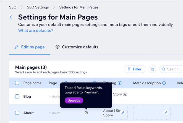183x123 pixels.
Task: Select the About row checkbox
Action: [x=17, y=113]
